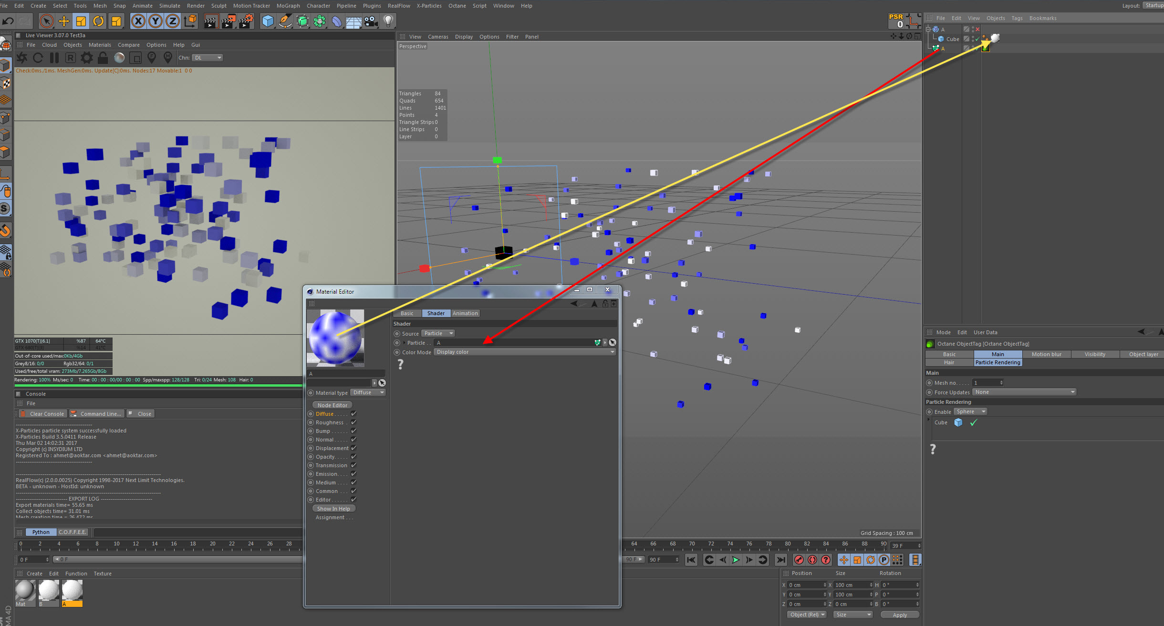Disable the Emission channel checkbox
Image resolution: width=1164 pixels, height=626 pixels.
point(353,474)
